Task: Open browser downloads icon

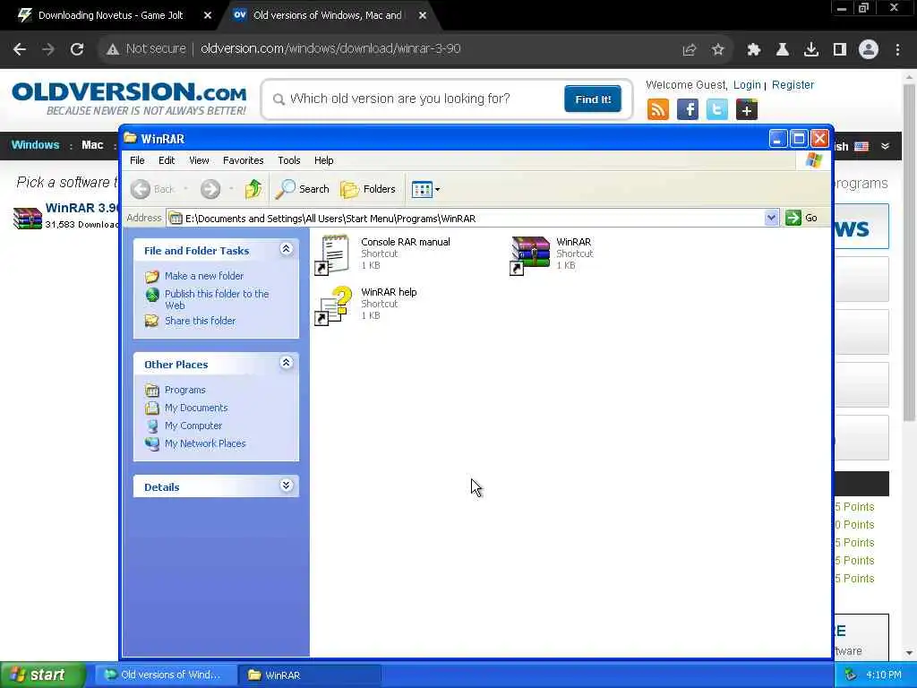Action: (811, 50)
